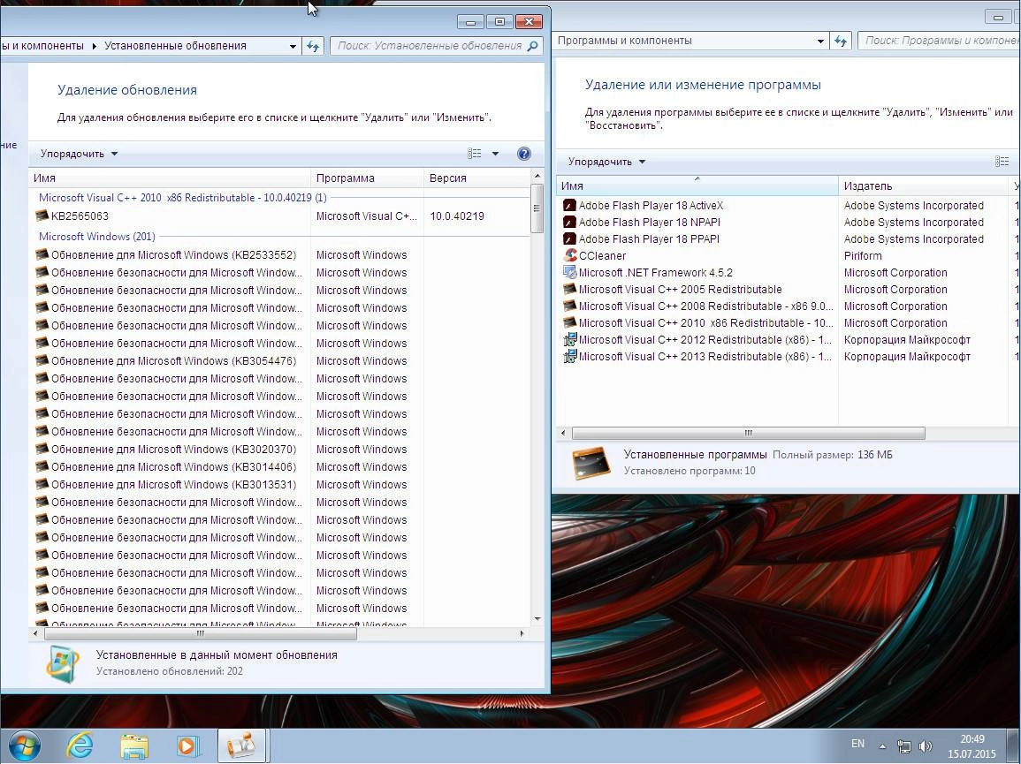Select Adobe Flash Player 18 ActiveX icon
The width and height of the screenshot is (1021, 764).
(570, 206)
